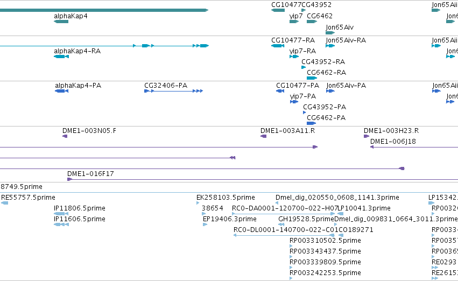Click the DME1-003A11.R clone marker
This screenshot has height=281, width=458.
click(x=264, y=136)
